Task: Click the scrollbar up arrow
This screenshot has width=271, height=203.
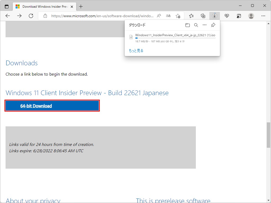Action: click(268, 24)
